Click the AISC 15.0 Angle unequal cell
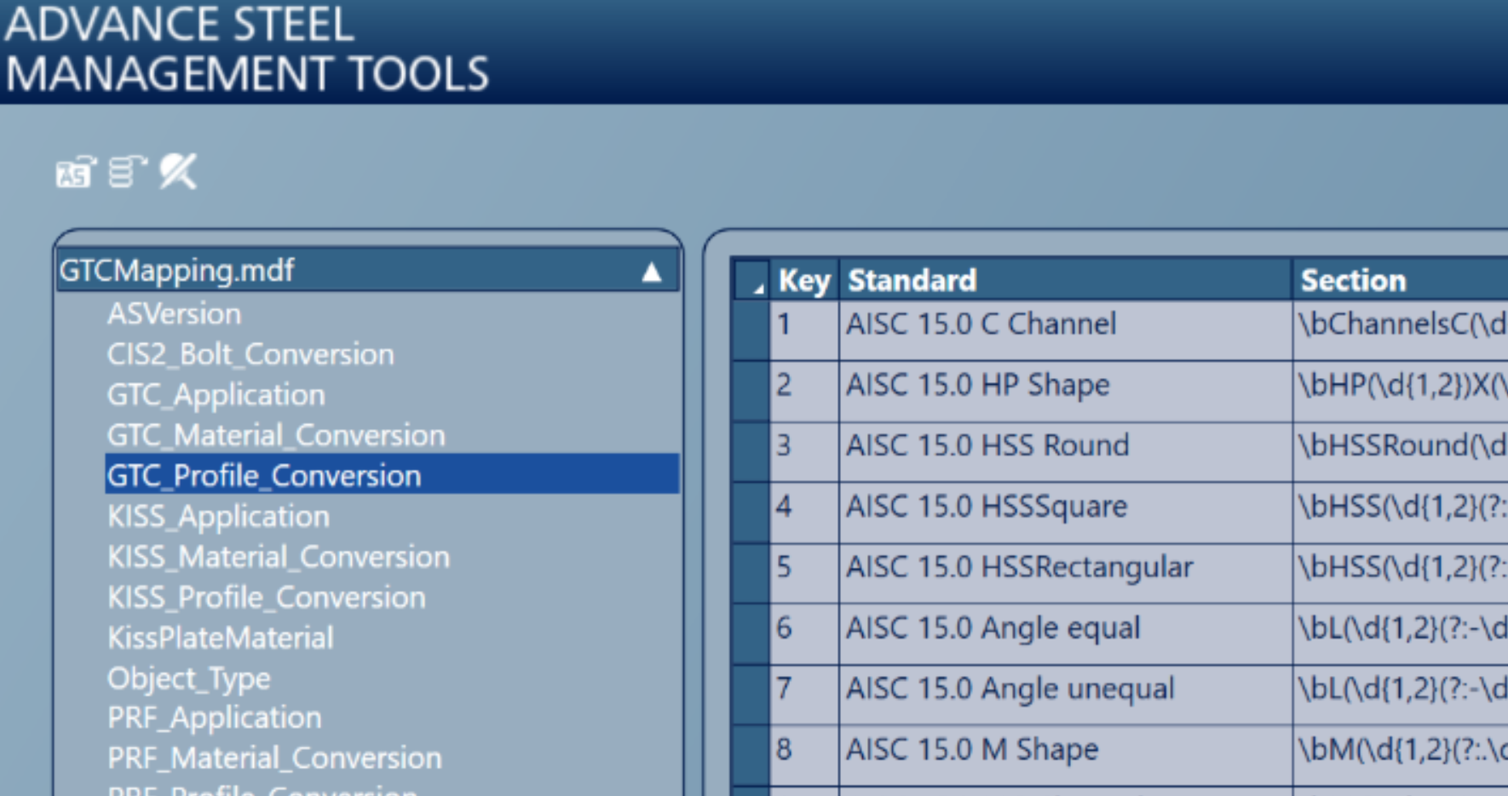The height and width of the screenshot is (796, 1508). pos(1065,695)
